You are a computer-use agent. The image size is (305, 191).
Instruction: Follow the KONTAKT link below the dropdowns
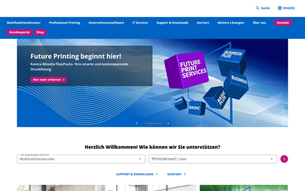point(176,174)
